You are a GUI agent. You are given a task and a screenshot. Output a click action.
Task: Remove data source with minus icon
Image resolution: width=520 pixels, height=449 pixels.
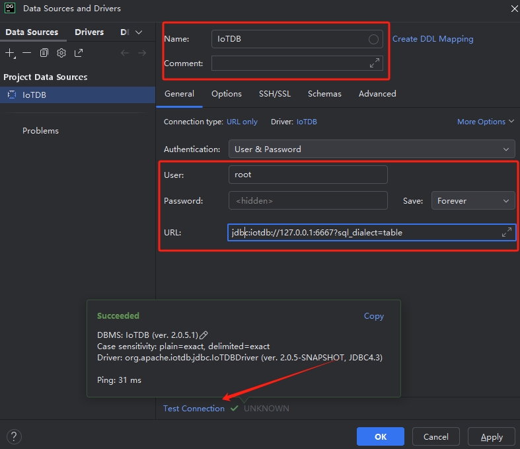[x=26, y=53]
